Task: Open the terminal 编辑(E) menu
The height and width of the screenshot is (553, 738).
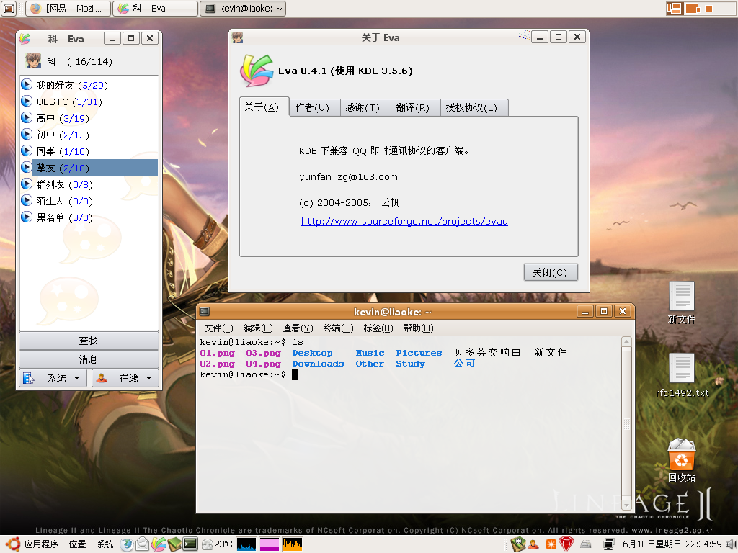Action: coord(258,328)
